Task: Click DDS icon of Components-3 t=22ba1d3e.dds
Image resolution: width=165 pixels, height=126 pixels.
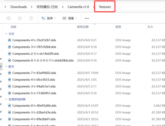Action: click(10, 112)
